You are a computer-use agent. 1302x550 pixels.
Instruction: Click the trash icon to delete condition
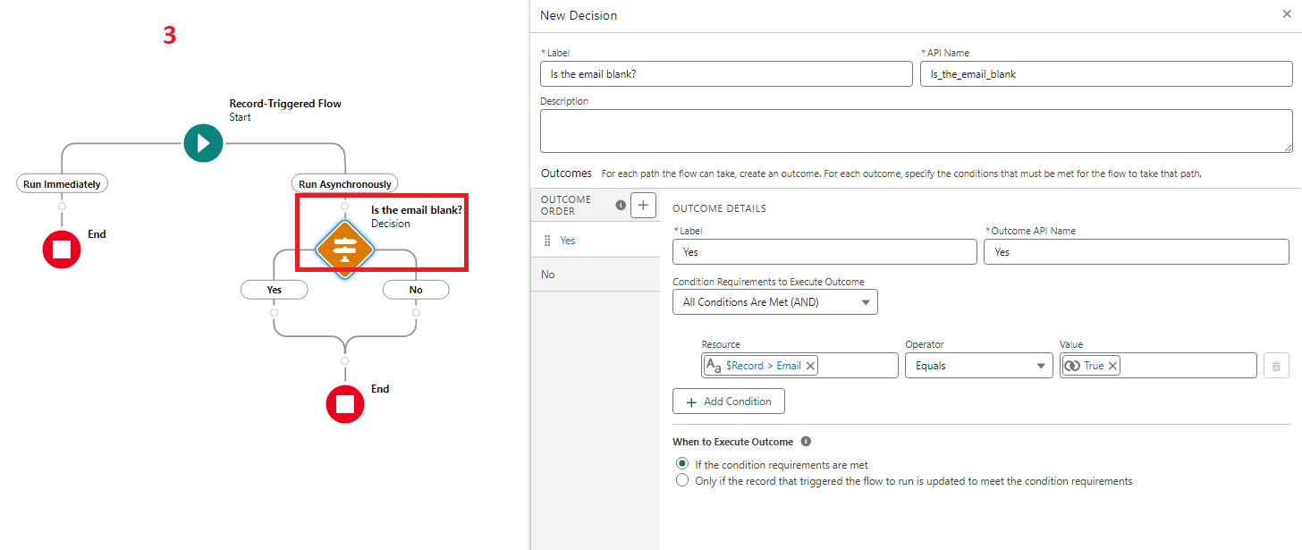(1276, 366)
